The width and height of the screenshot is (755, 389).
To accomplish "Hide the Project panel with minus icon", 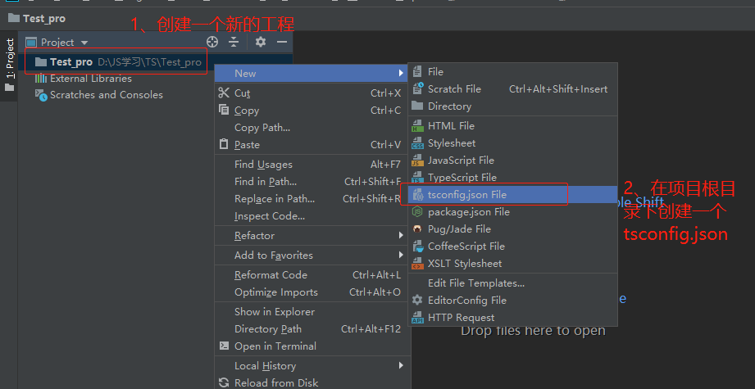I will [x=282, y=42].
